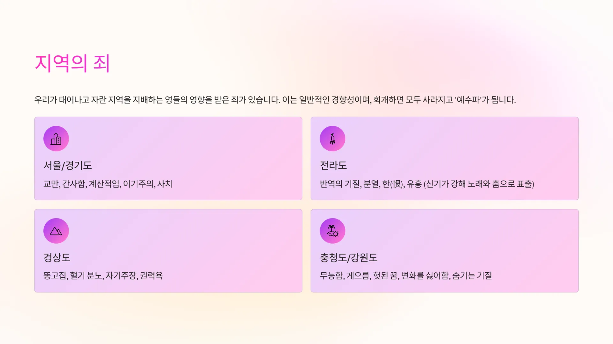This screenshot has height=344, width=613.
Task: Click the parenthetical '신기가 강해 노래와 춤으로 표출'
Action: tap(479, 184)
